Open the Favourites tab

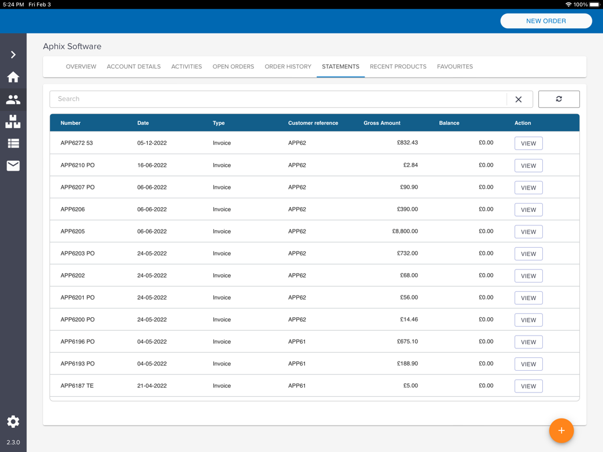click(x=455, y=67)
